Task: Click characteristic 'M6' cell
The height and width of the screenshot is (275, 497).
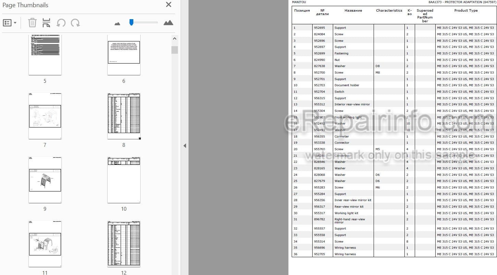Action: point(378,187)
